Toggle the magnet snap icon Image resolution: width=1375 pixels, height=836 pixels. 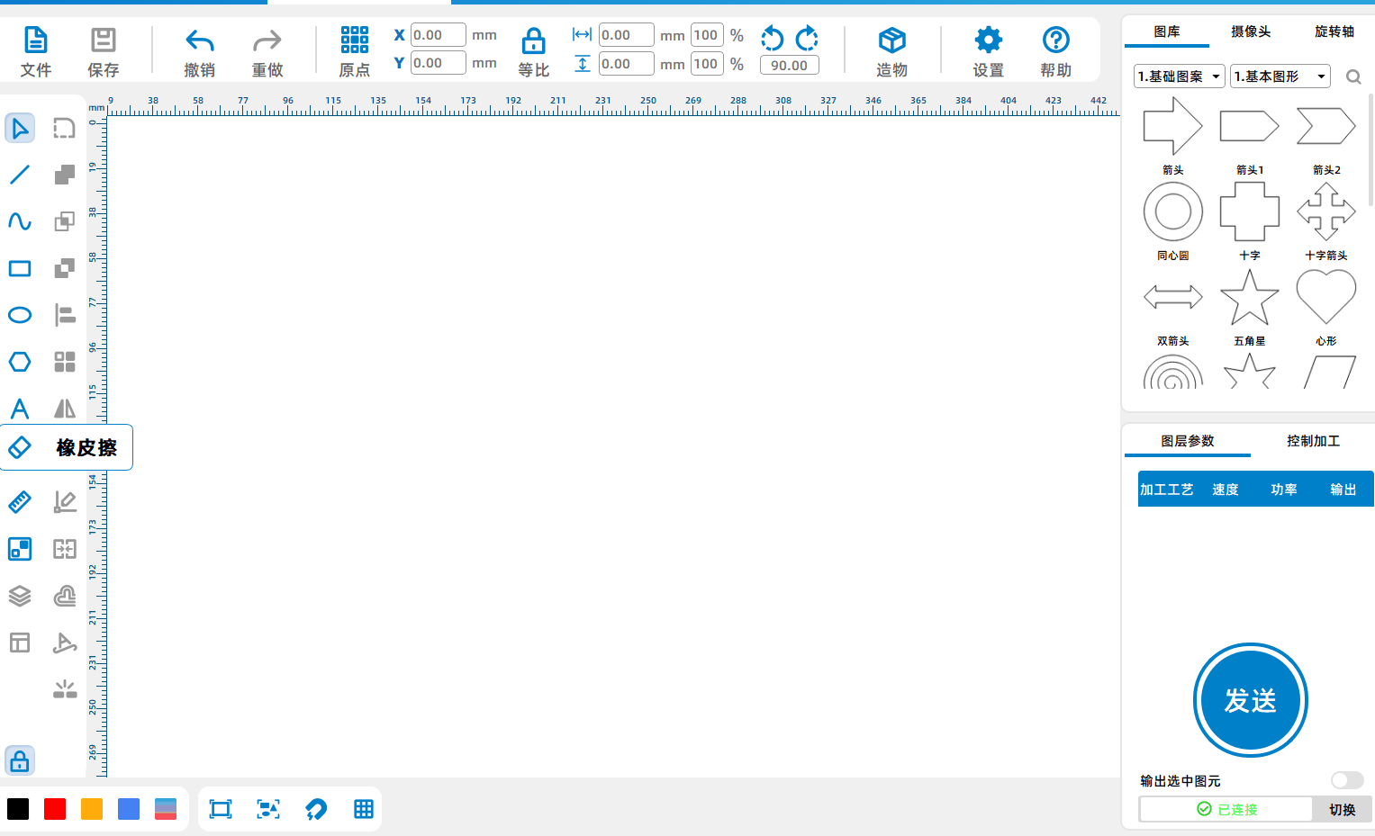[x=316, y=809]
